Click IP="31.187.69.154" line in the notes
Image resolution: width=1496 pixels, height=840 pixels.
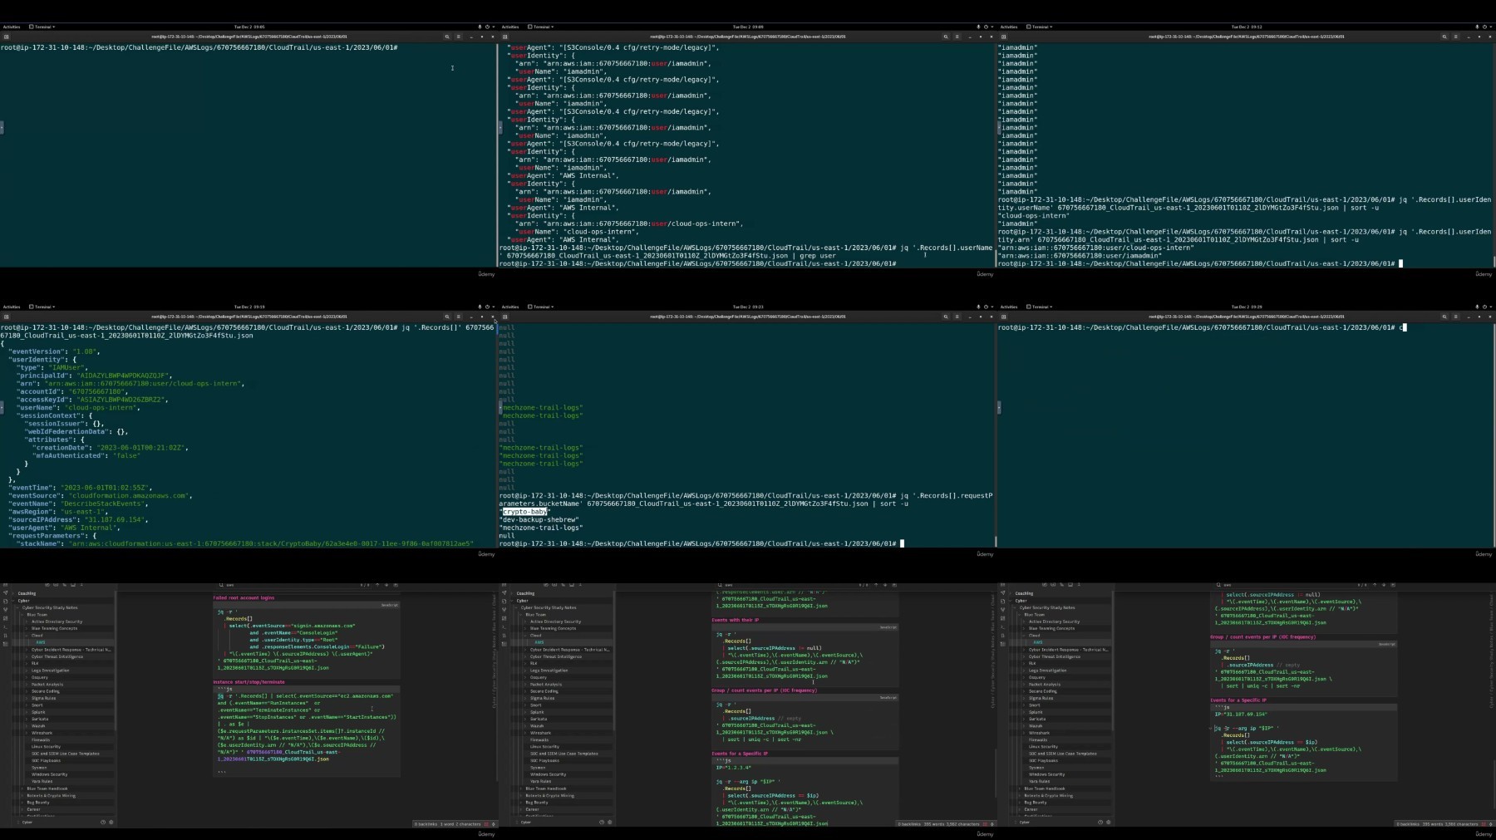(1241, 715)
